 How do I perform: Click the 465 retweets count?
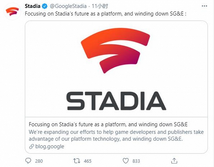87,161
